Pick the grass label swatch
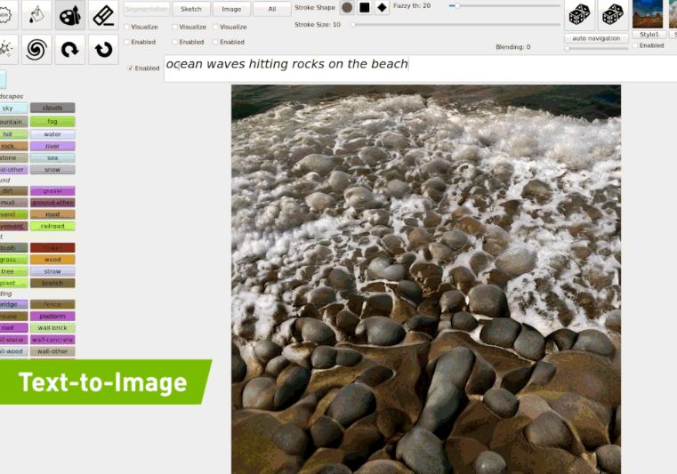Viewport: 677px width, 474px height. [x=13, y=260]
